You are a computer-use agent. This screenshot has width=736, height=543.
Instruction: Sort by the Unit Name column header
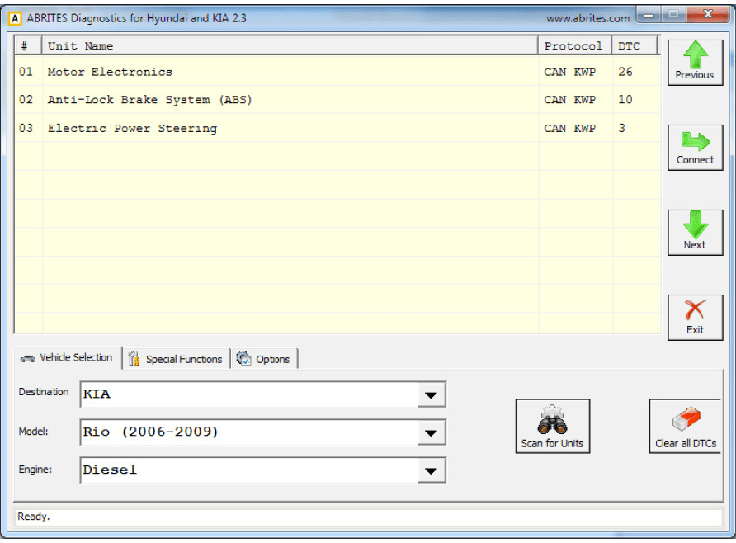pos(289,46)
